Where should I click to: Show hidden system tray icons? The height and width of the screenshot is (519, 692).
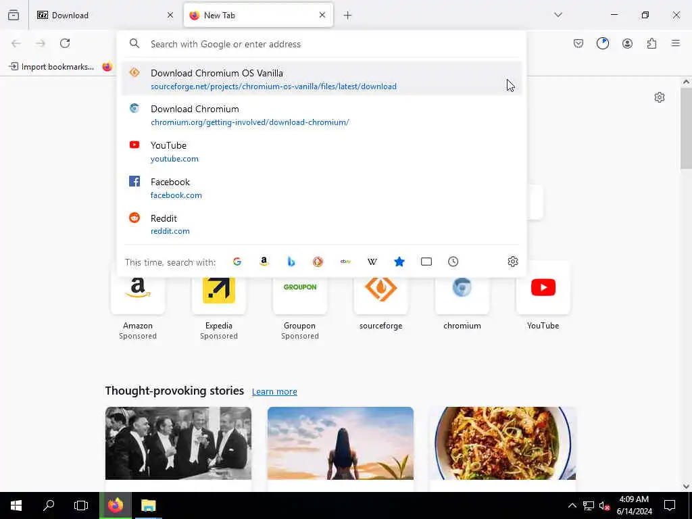coord(572,505)
